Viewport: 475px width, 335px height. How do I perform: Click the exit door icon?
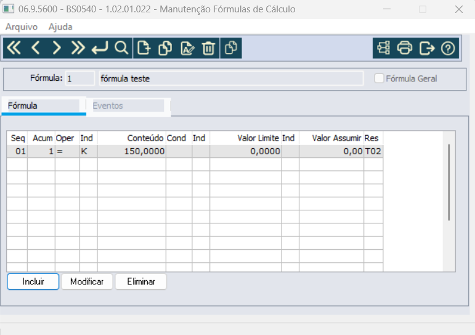point(427,48)
